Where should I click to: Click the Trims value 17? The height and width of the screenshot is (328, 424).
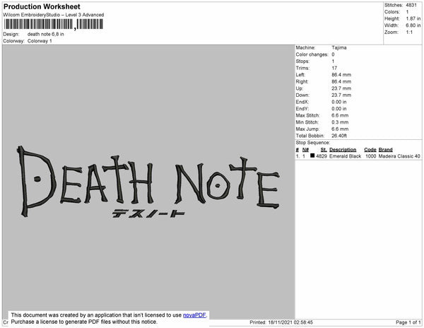(x=334, y=68)
